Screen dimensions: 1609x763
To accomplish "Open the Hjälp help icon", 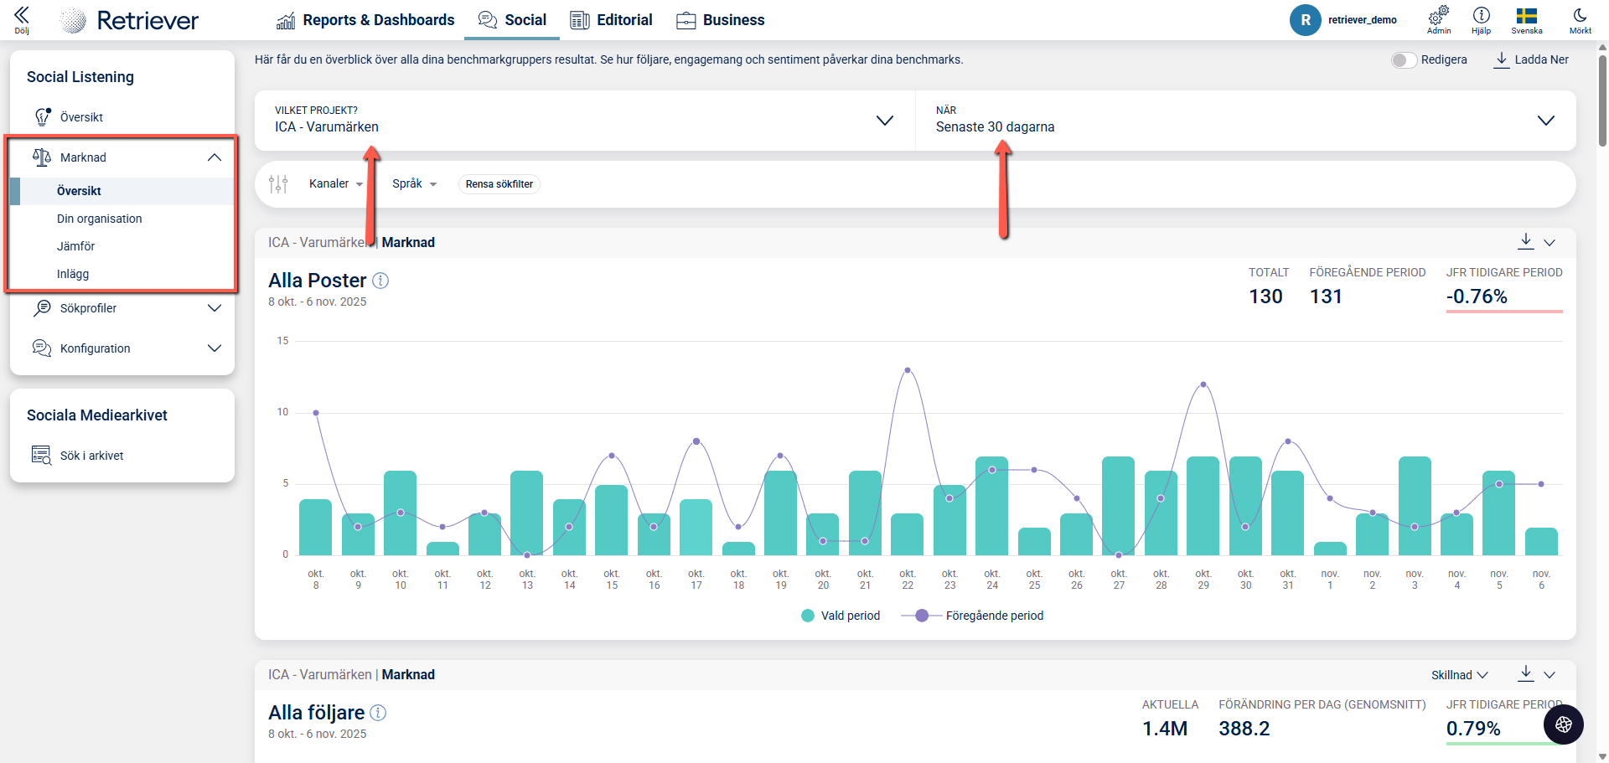I will pos(1481,18).
